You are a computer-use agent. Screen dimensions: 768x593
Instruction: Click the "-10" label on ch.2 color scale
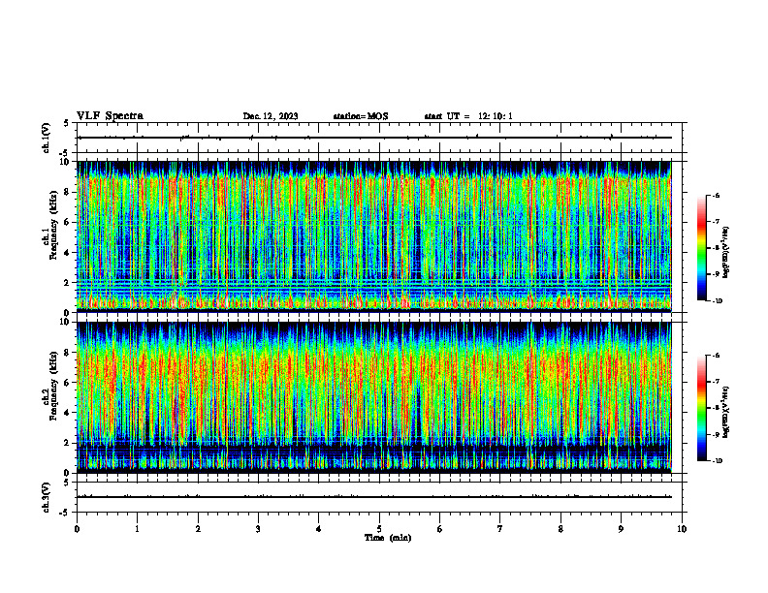[x=717, y=461]
